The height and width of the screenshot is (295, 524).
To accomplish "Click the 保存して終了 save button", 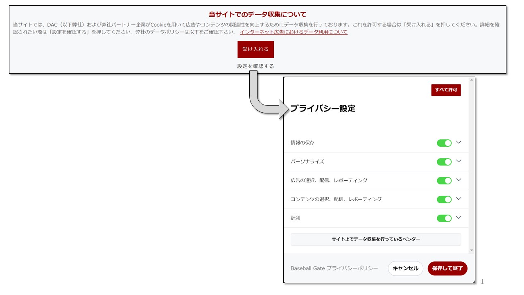I will click(447, 268).
